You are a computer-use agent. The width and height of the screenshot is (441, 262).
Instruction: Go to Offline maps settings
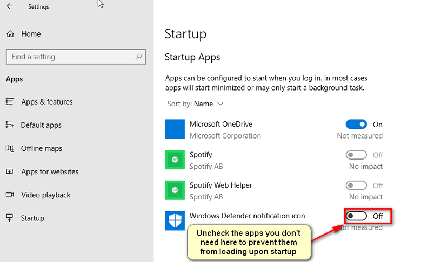point(42,148)
